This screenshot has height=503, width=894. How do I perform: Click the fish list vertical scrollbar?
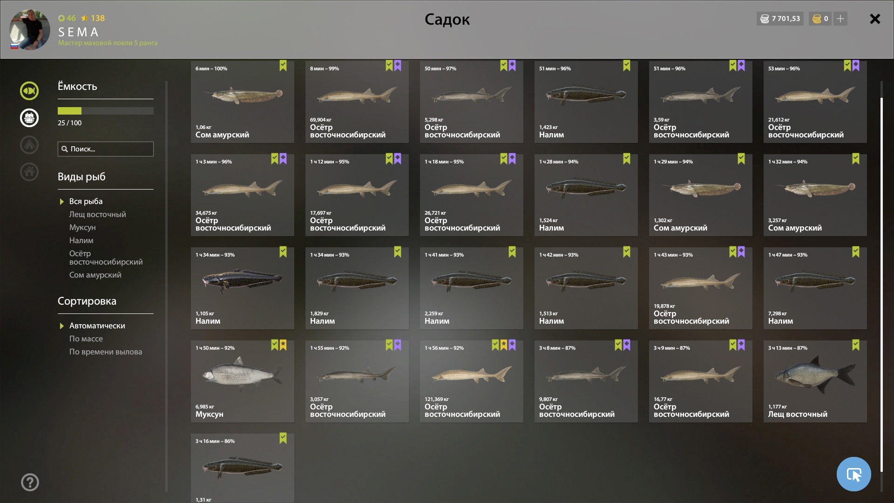coord(881,285)
